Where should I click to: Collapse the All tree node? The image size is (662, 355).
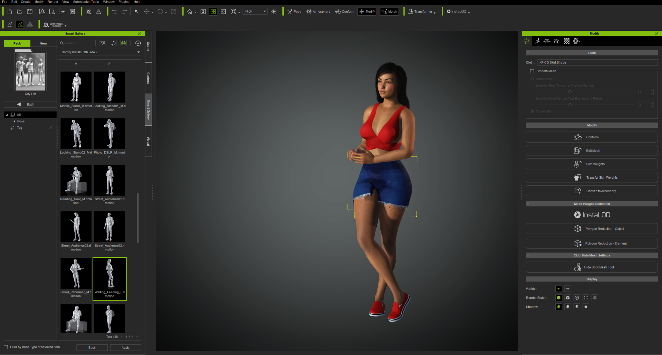click(x=7, y=115)
